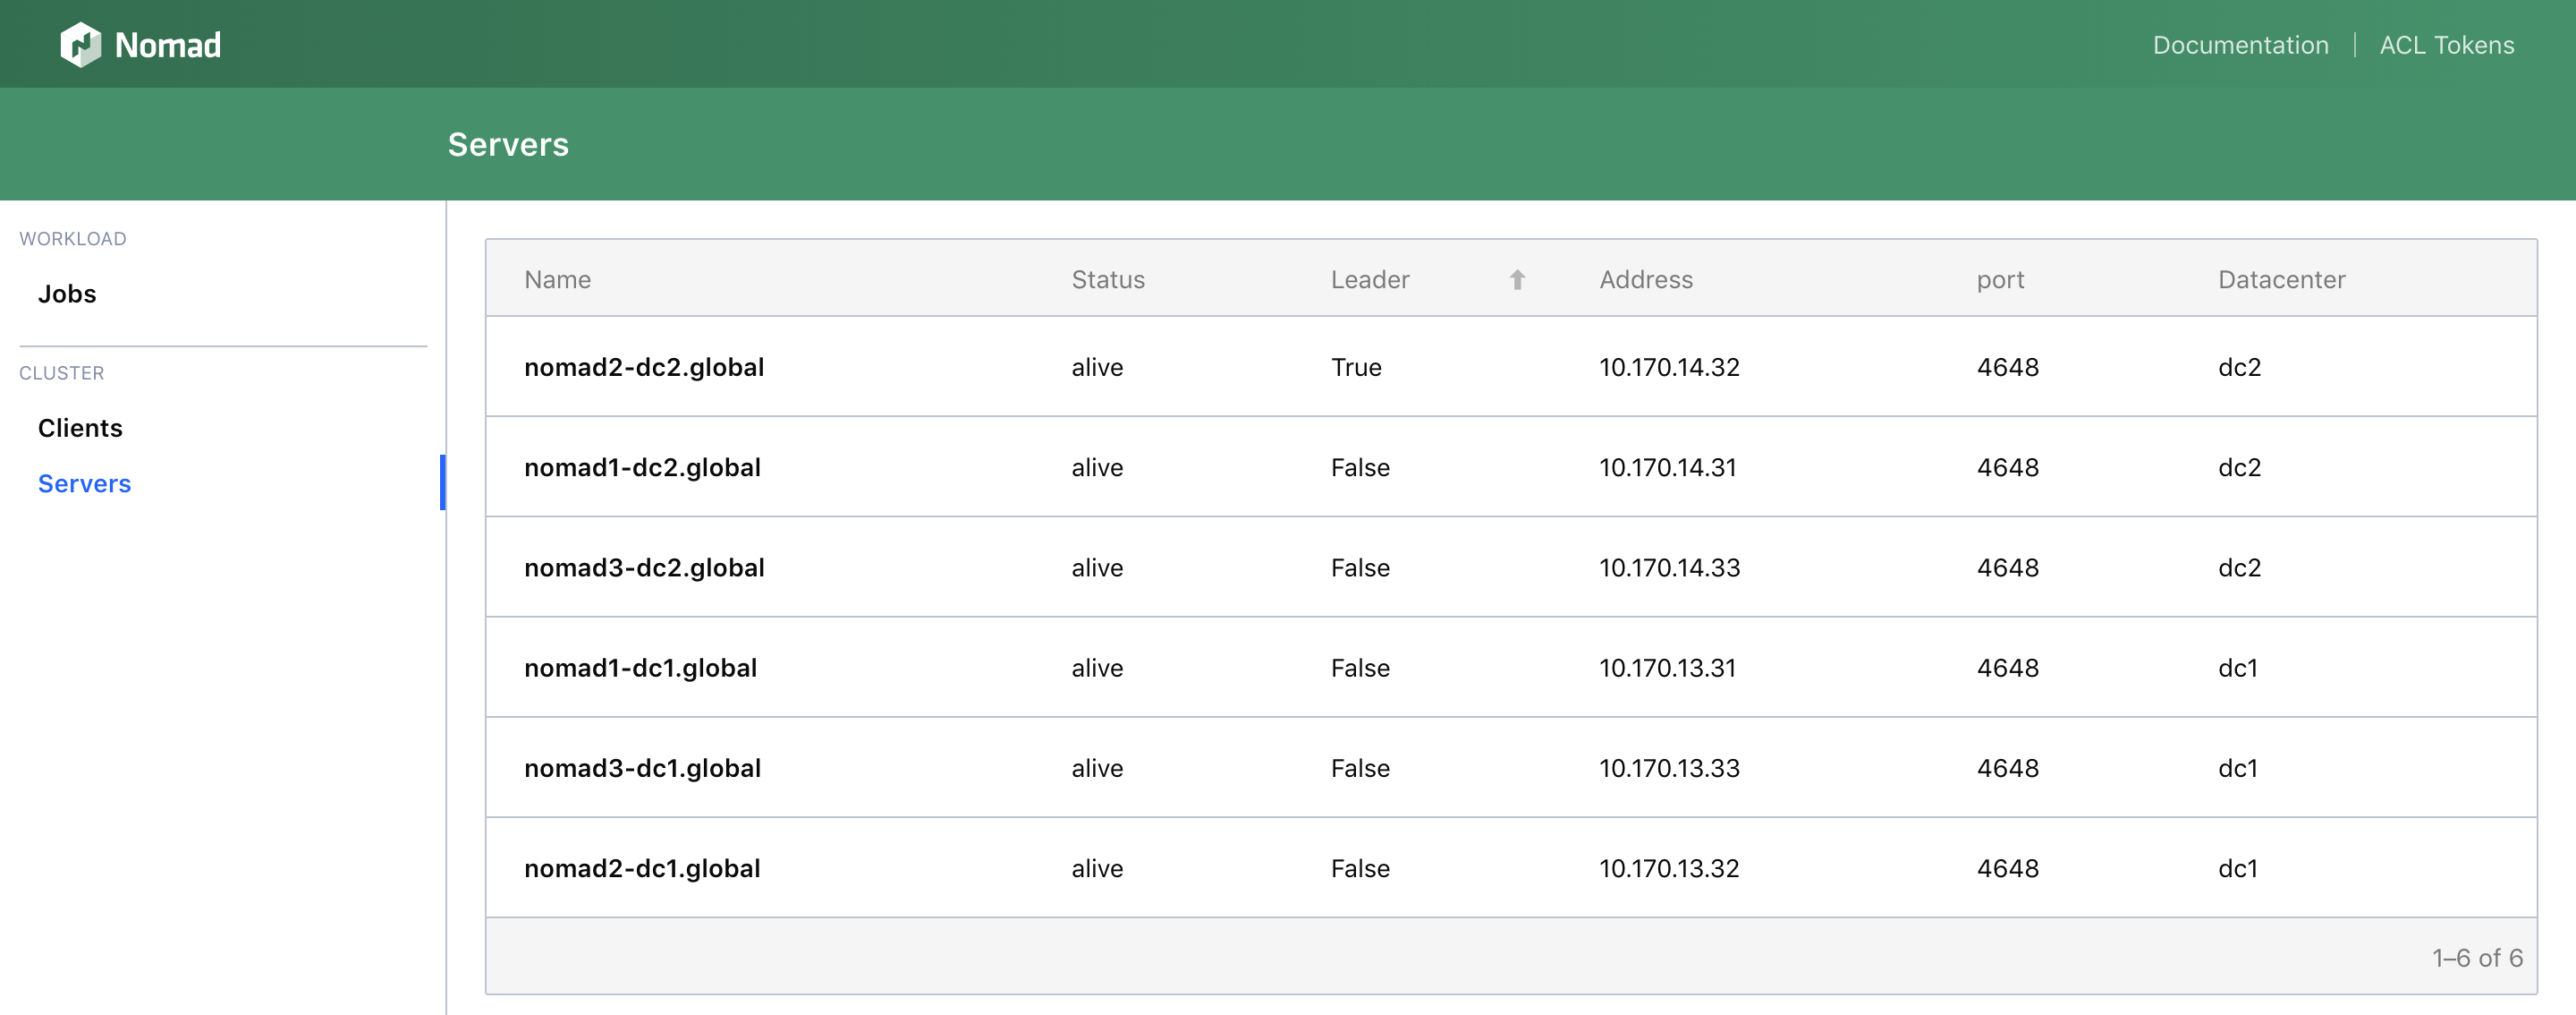The image size is (2576, 1015).
Task: Open server nomad1-dc1.global row
Action: pyautogui.click(x=640, y=668)
